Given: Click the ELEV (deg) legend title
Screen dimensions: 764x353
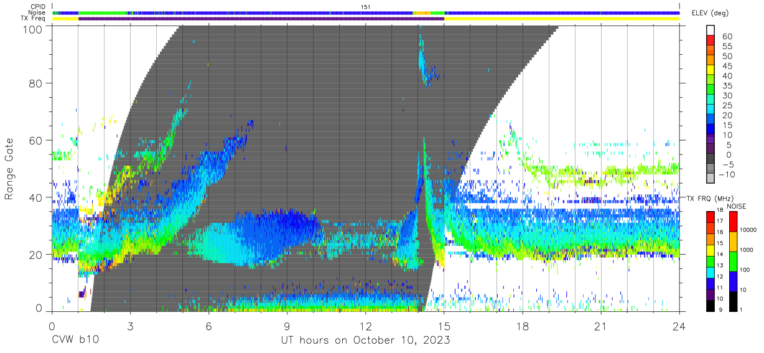Looking at the screenshot, I should tap(710, 12).
